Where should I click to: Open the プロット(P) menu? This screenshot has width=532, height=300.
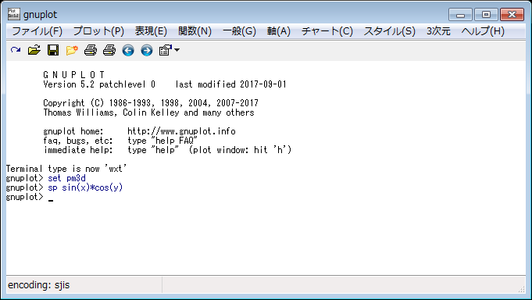pyautogui.click(x=98, y=31)
